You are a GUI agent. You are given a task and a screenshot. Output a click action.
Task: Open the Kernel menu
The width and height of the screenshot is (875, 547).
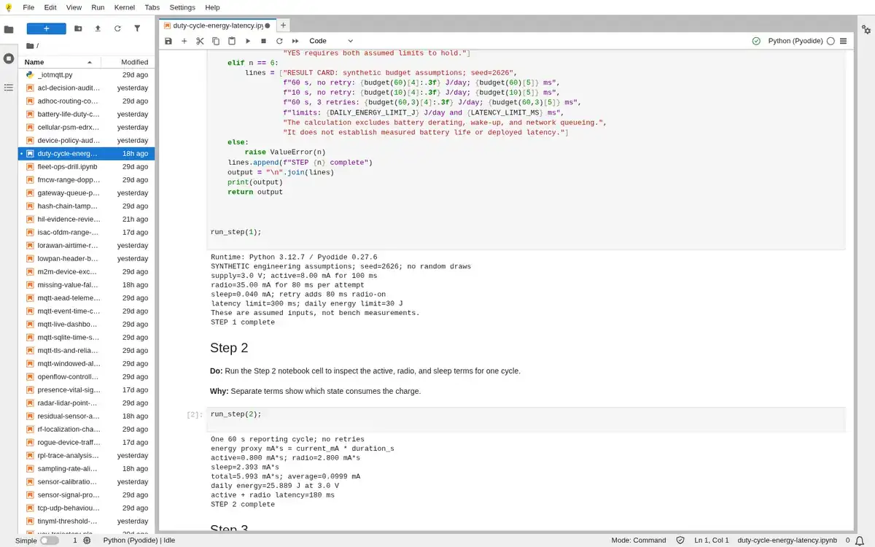pyautogui.click(x=125, y=7)
